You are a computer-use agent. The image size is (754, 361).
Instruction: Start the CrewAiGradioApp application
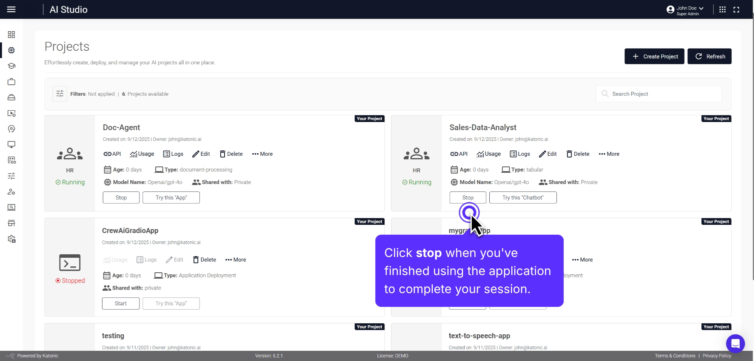[x=121, y=303]
